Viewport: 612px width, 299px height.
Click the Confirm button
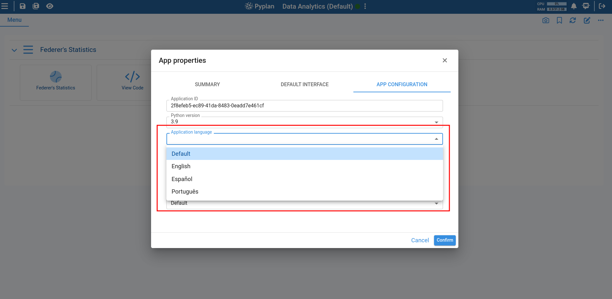pyautogui.click(x=444, y=240)
